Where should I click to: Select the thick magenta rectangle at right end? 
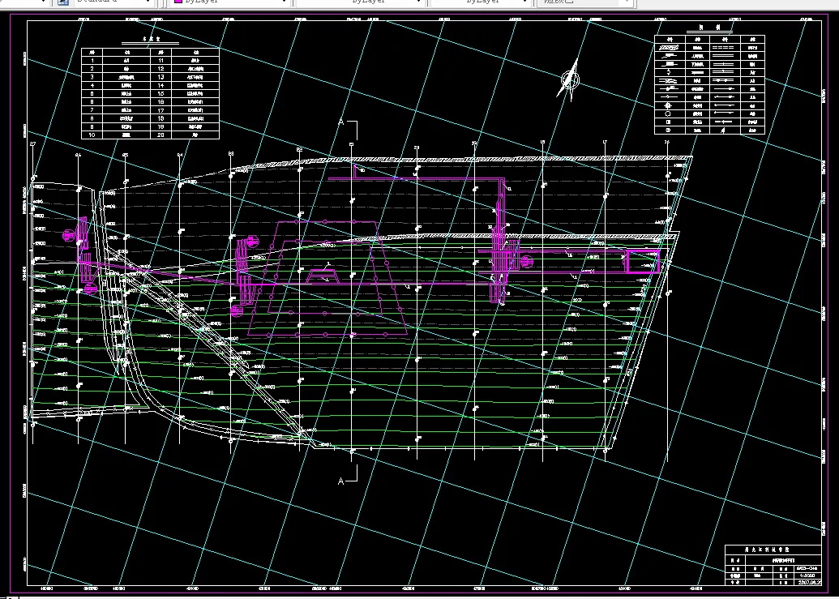point(643,262)
